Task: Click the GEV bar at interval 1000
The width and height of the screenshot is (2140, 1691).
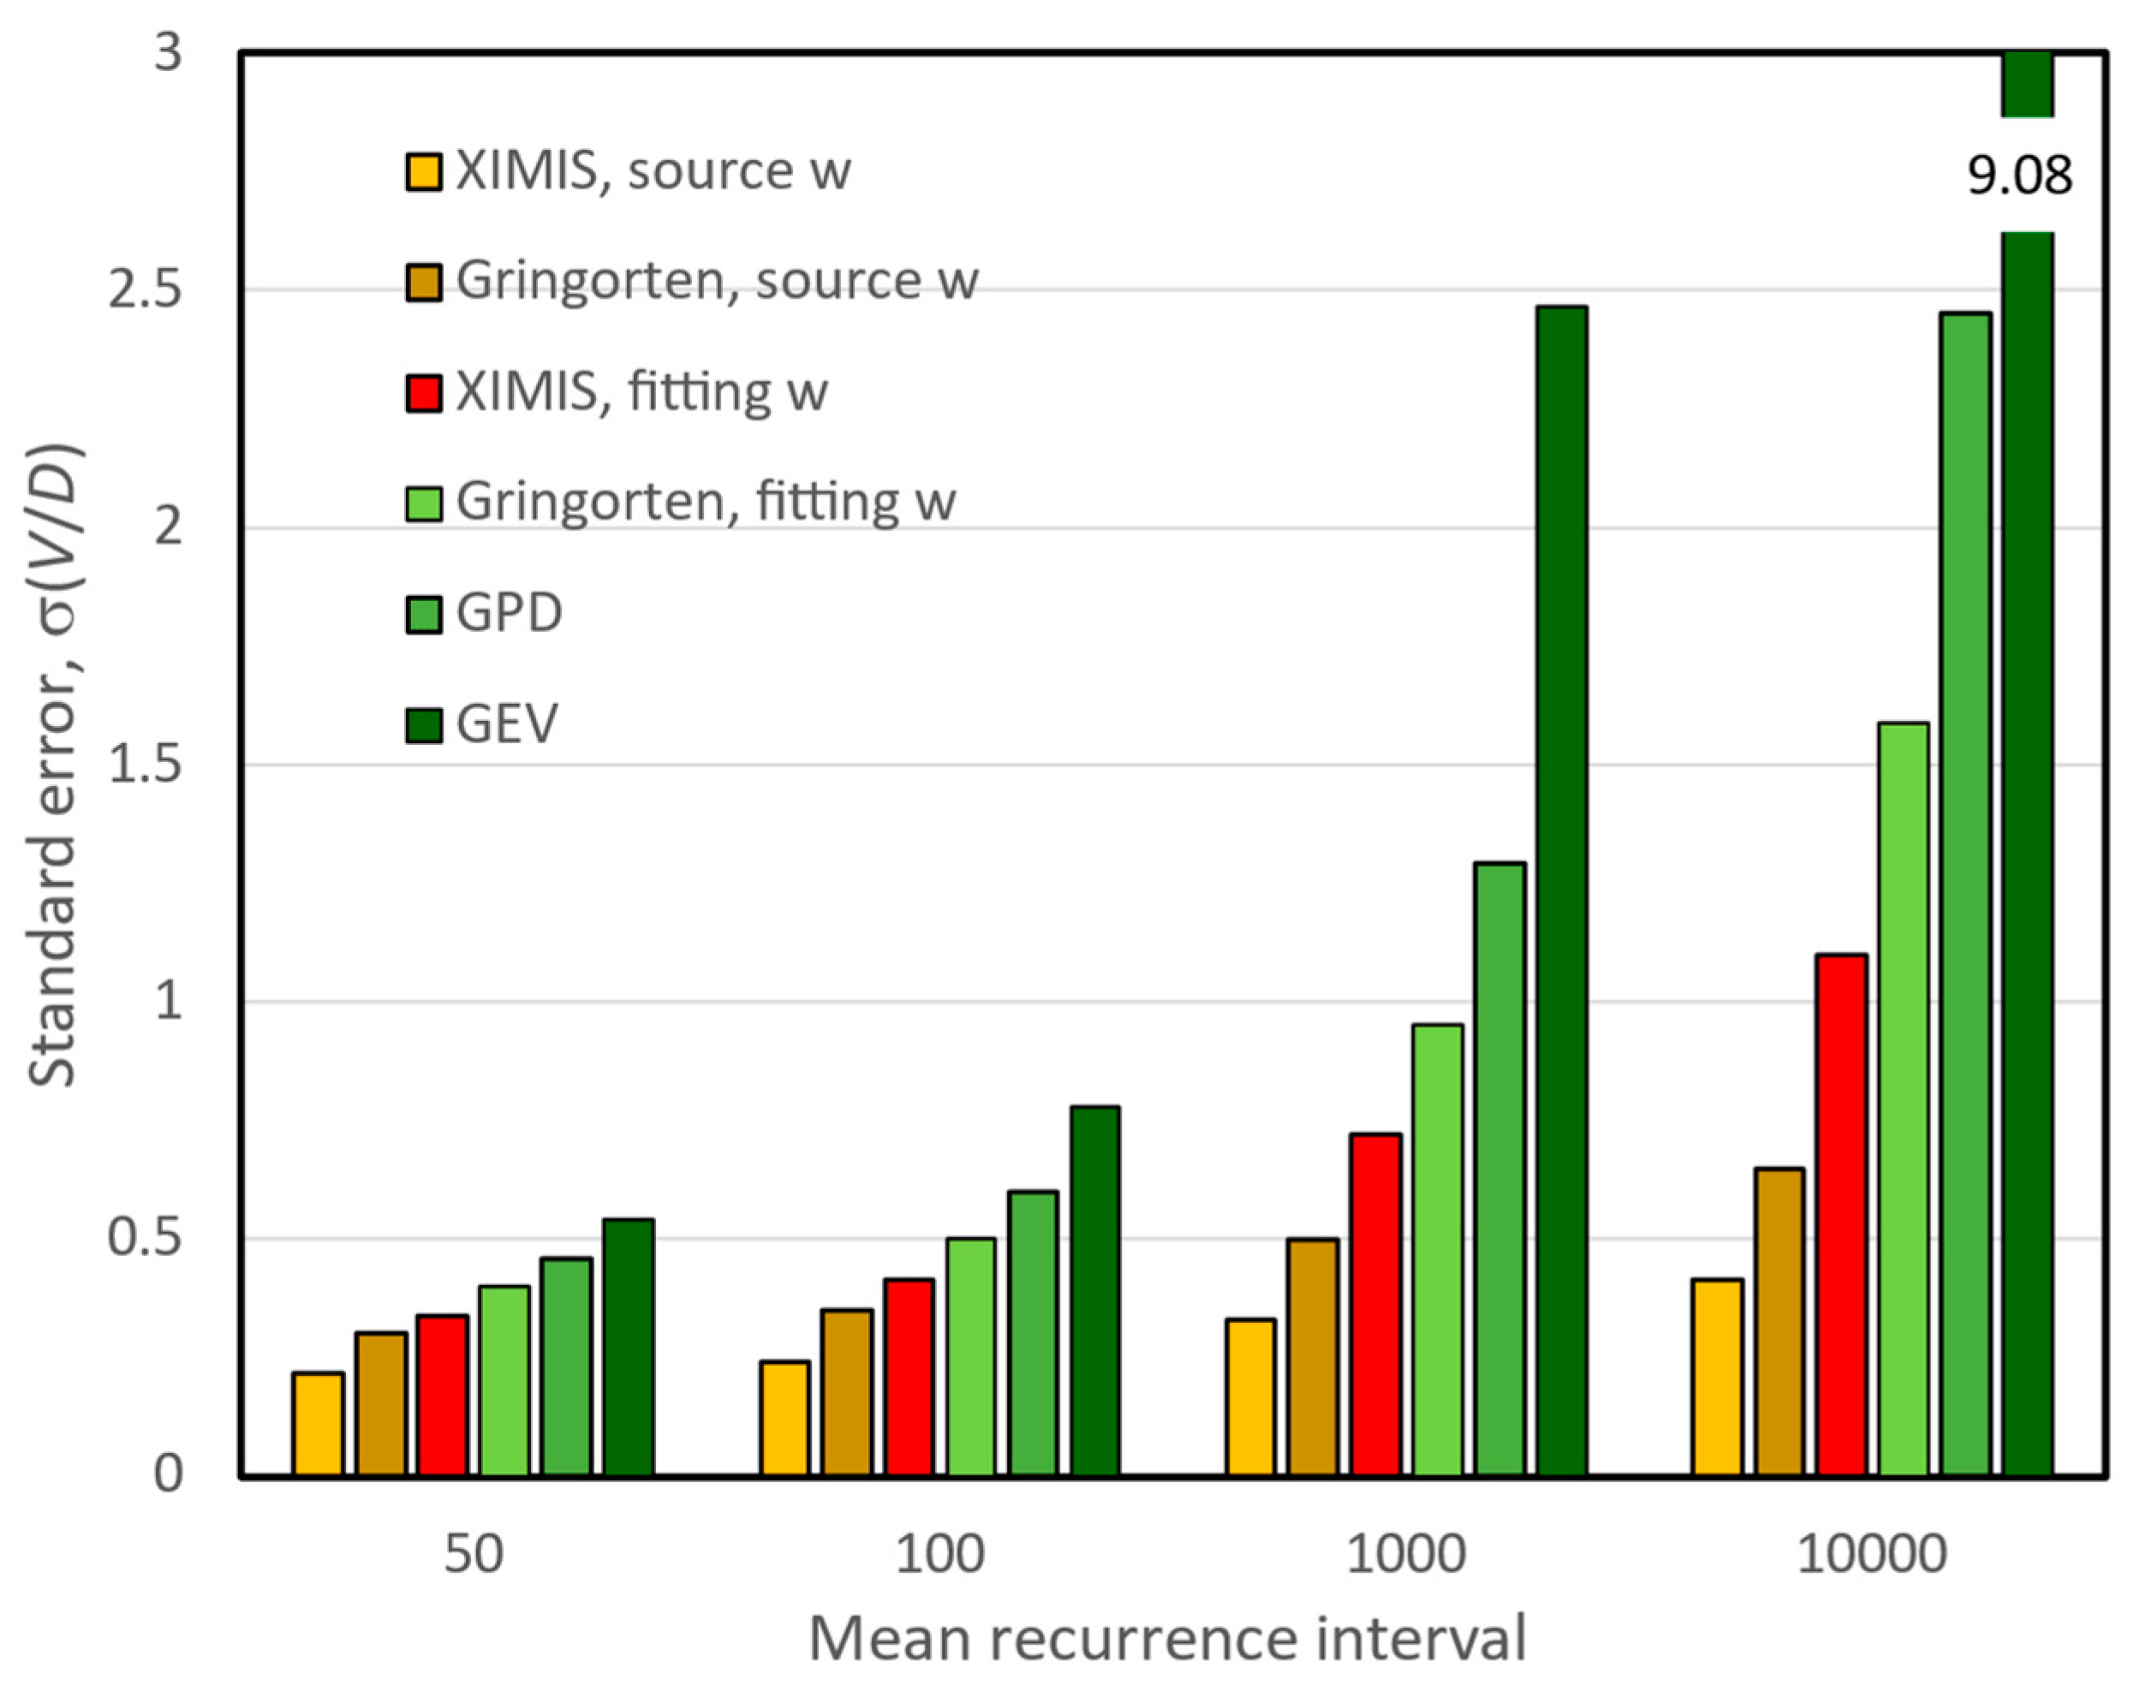Action: 1562,891
